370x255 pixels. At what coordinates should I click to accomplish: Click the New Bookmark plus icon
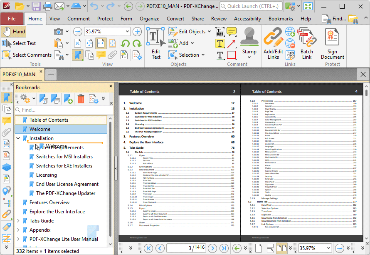(68, 98)
